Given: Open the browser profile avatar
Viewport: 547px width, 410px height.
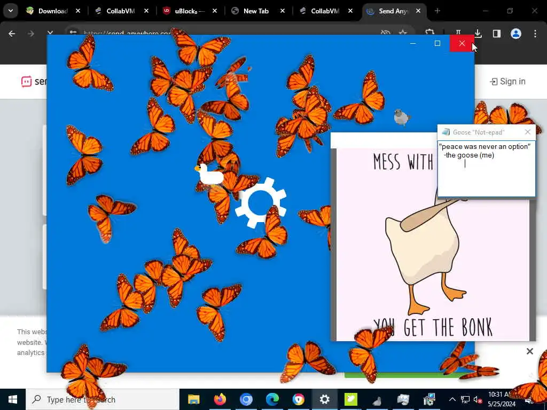Looking at the screenshot, I should click(516, 34).
